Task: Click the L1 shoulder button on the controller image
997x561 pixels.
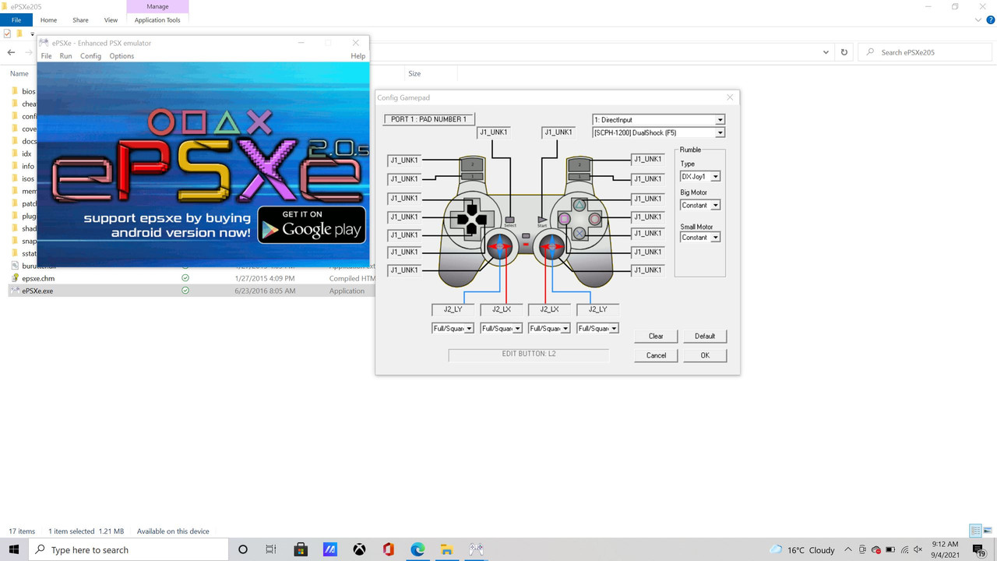Action: pos(471,177)
